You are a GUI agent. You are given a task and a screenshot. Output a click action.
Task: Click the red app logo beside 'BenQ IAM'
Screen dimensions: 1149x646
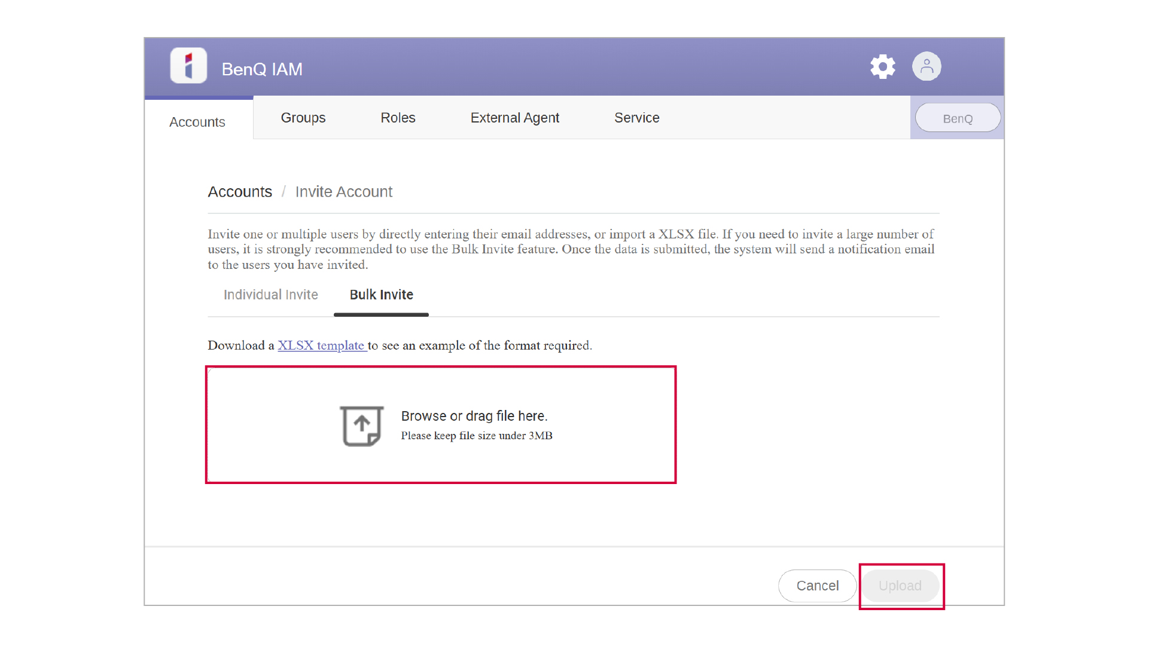188,66
